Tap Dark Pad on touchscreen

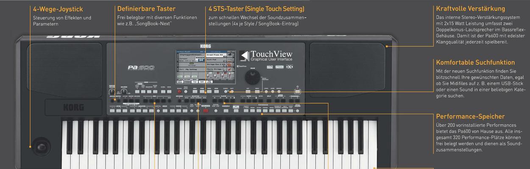pos(215,60)
